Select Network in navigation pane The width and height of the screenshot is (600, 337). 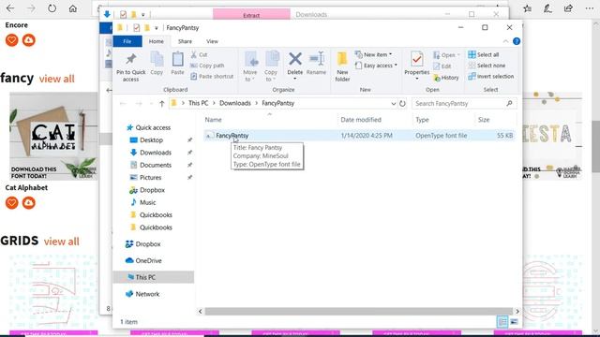147,294
